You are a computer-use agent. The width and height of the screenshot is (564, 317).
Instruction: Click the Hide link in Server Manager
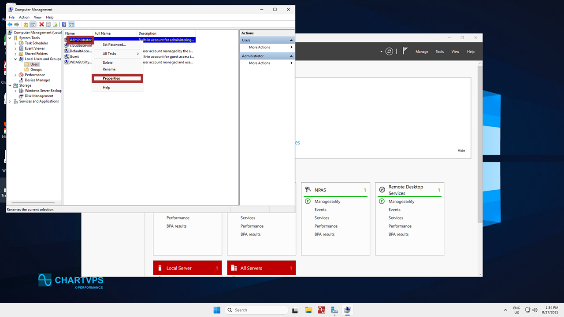(x=461, y=151)
